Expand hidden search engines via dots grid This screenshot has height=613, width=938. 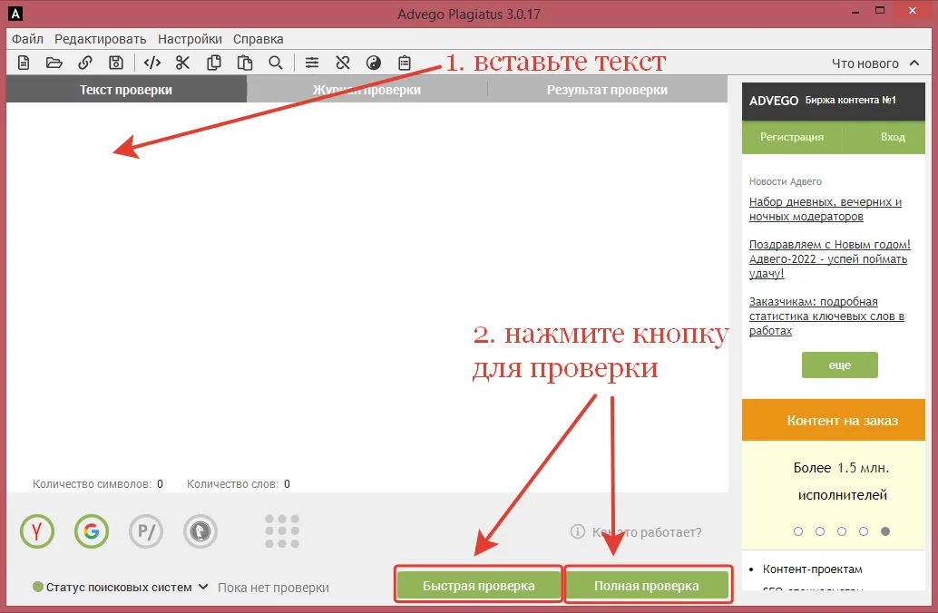tap(281, 531)
